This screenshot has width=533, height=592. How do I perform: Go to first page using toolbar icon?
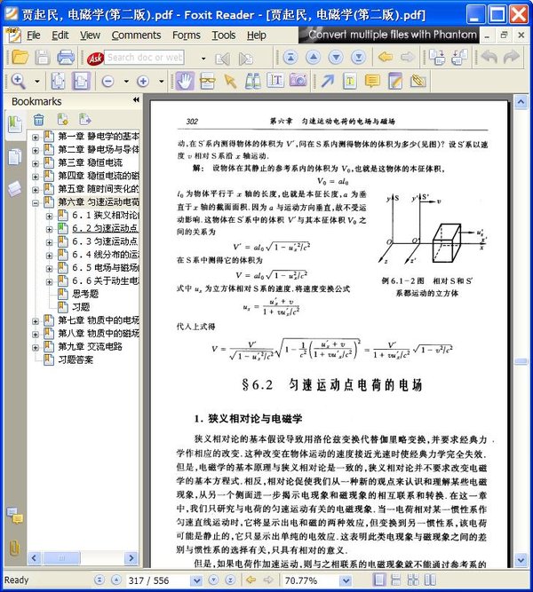pyautogui.click(x=290, y=58)
